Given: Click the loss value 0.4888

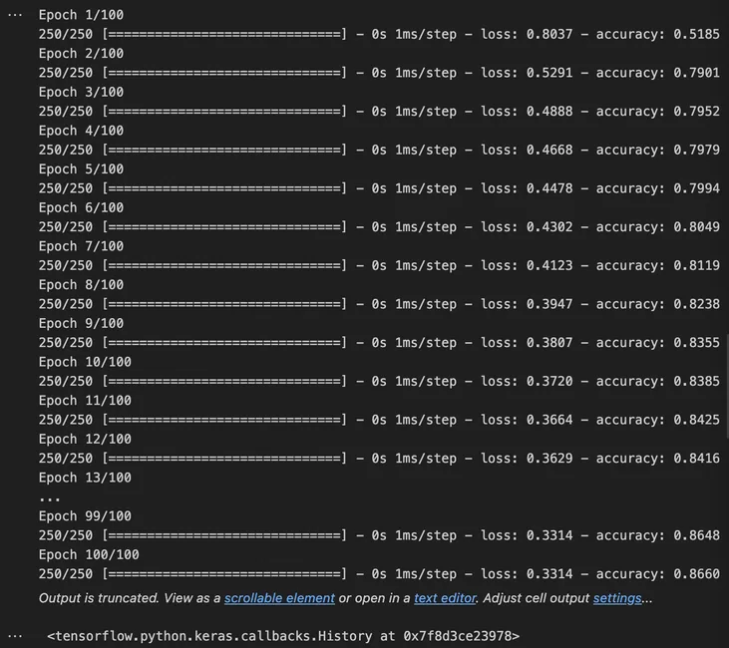Looking at the screenshot, I should tap(549, 112).
